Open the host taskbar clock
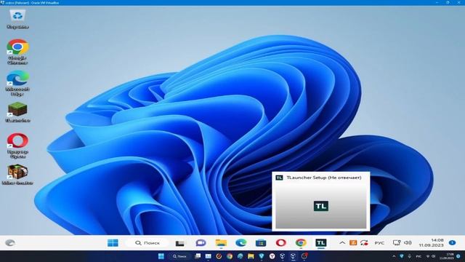The image size is (465, 262). 448,256
